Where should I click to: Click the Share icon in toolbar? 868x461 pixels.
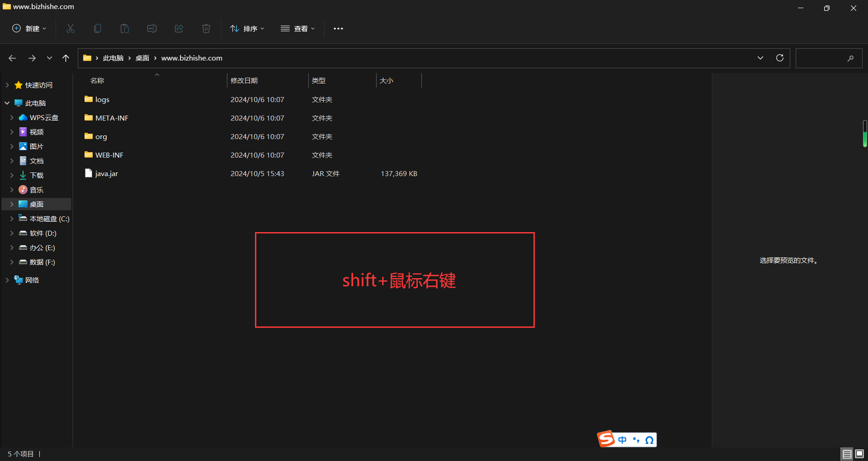coord(179,28)
